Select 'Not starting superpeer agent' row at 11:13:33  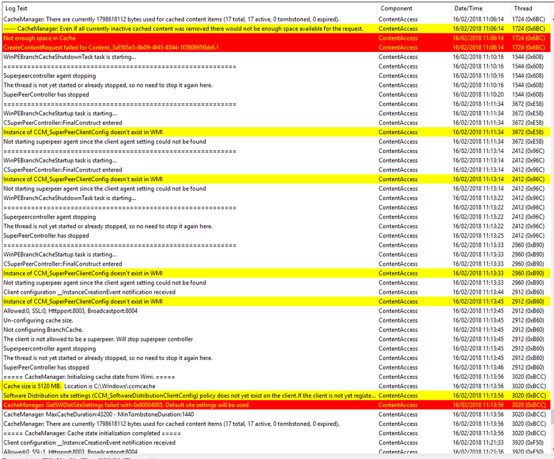pyautogui.click(x=276, y=283)
